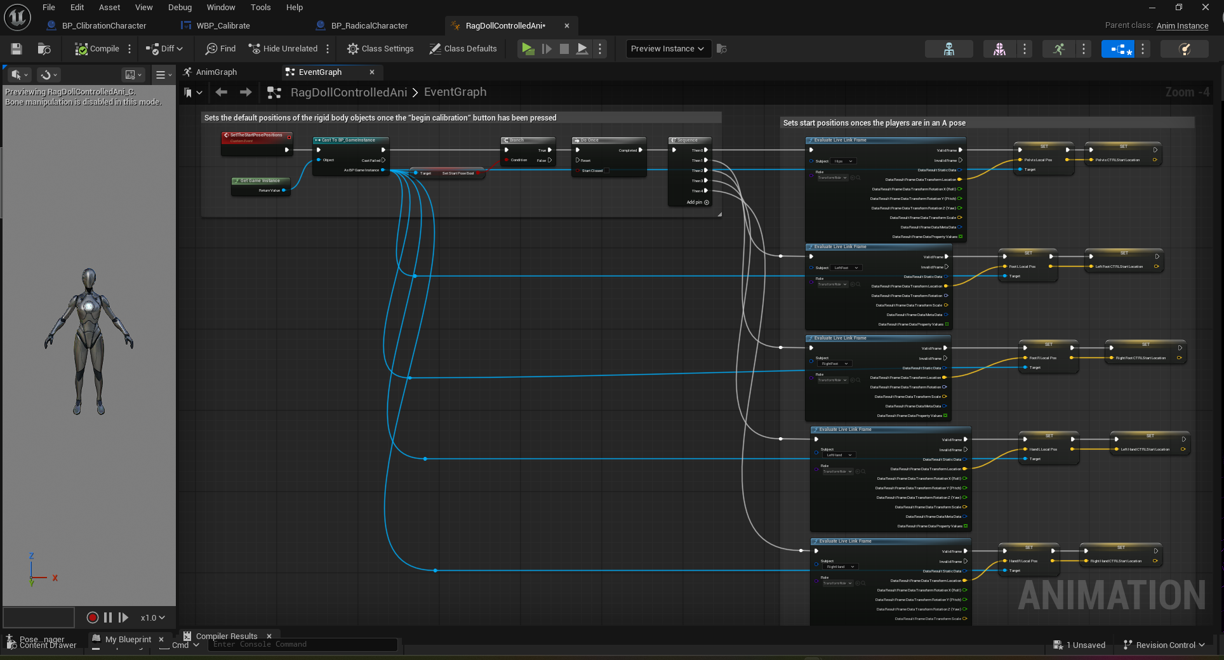Click the Stop simulation button

click(x=564, y=49)
